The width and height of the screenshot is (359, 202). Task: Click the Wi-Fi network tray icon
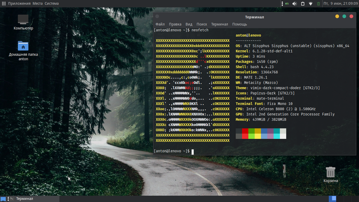click(311, 4)
